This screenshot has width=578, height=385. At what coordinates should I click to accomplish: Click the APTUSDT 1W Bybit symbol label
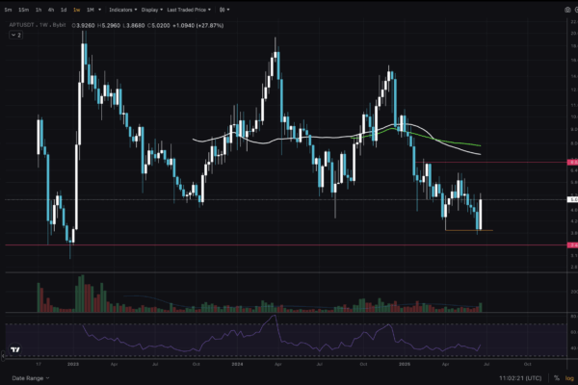point(38,25)
